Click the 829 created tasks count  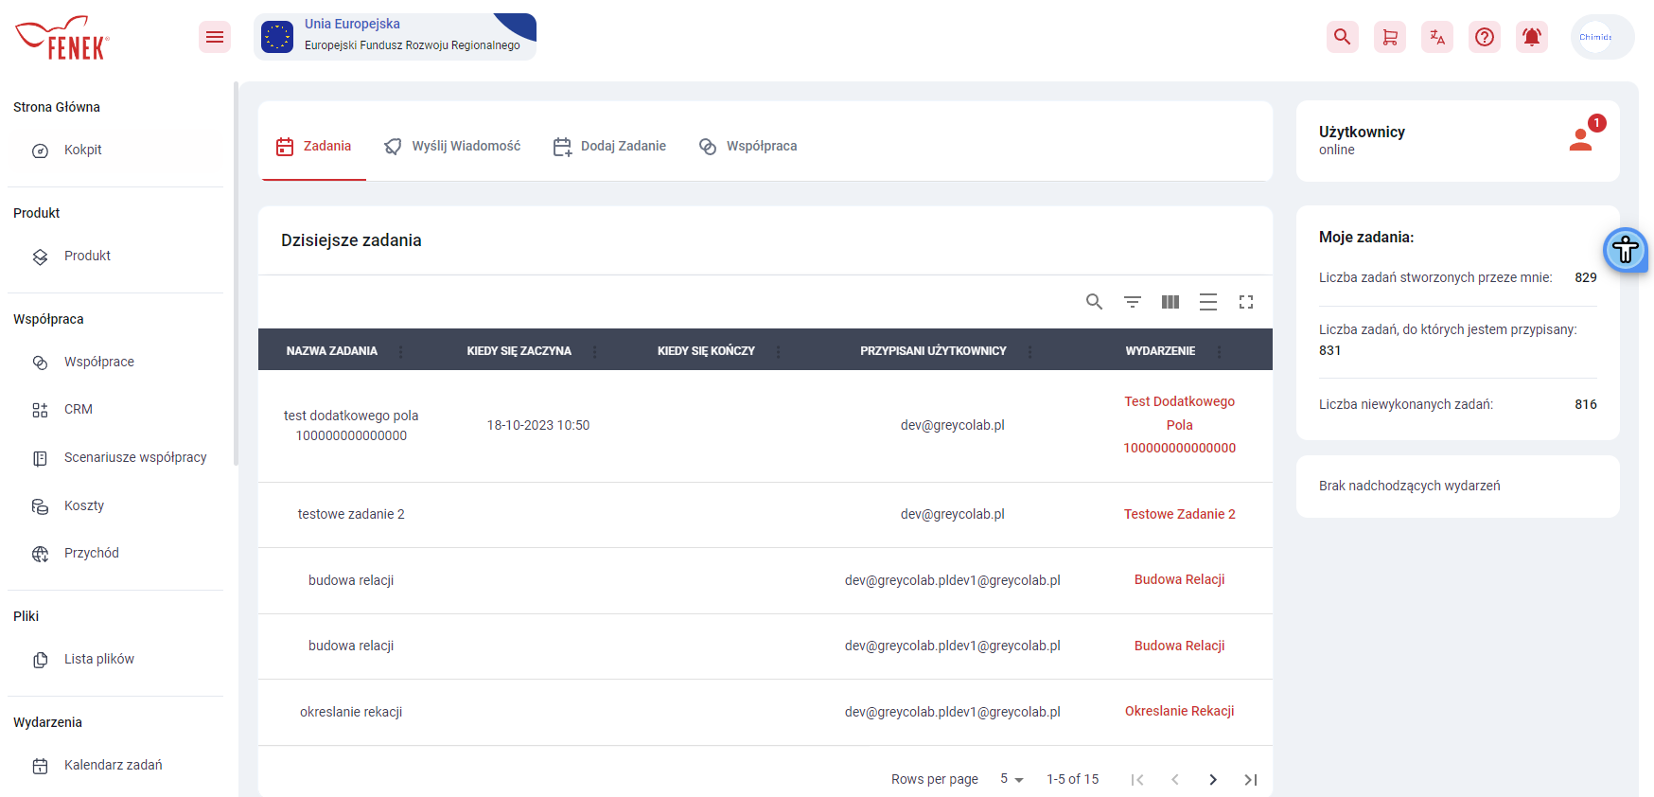(x=1586, y=277)
